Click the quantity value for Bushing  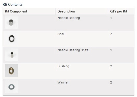111,66
